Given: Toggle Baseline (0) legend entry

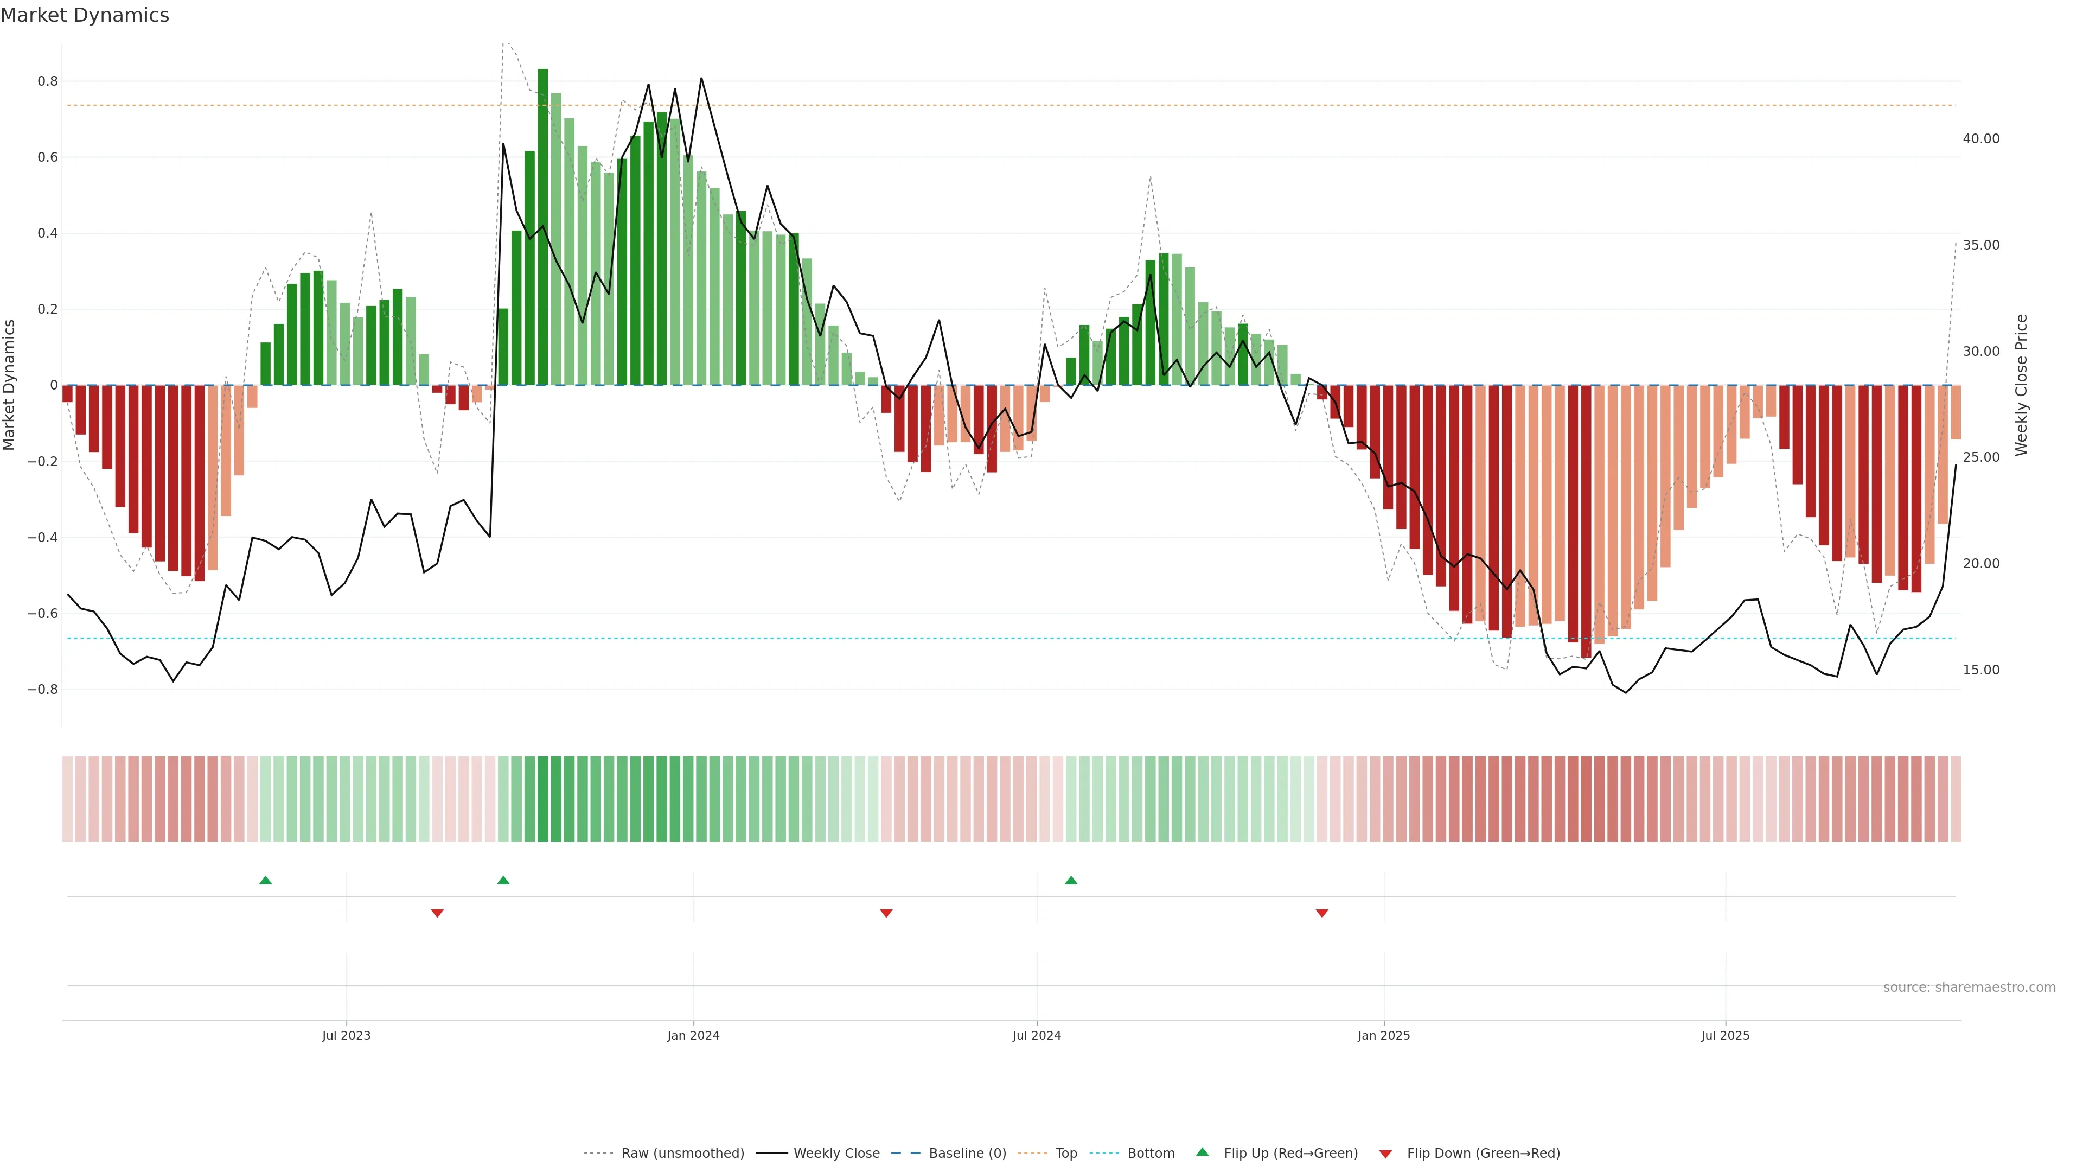Looking at the screenshot, I should [967, 1154].
